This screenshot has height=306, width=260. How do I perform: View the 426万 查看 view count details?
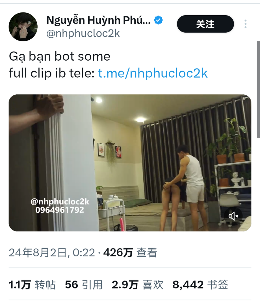point(130,252)
